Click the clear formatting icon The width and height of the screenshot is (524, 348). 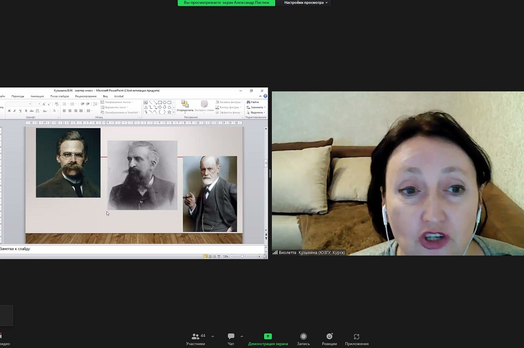point(57,104)
